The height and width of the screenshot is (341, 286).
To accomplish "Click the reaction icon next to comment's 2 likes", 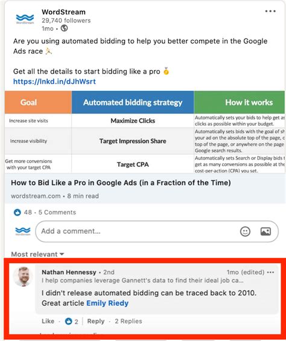I will point(68,321).
